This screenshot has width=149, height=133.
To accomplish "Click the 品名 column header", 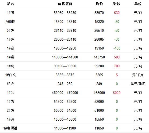I will [10, 4].
